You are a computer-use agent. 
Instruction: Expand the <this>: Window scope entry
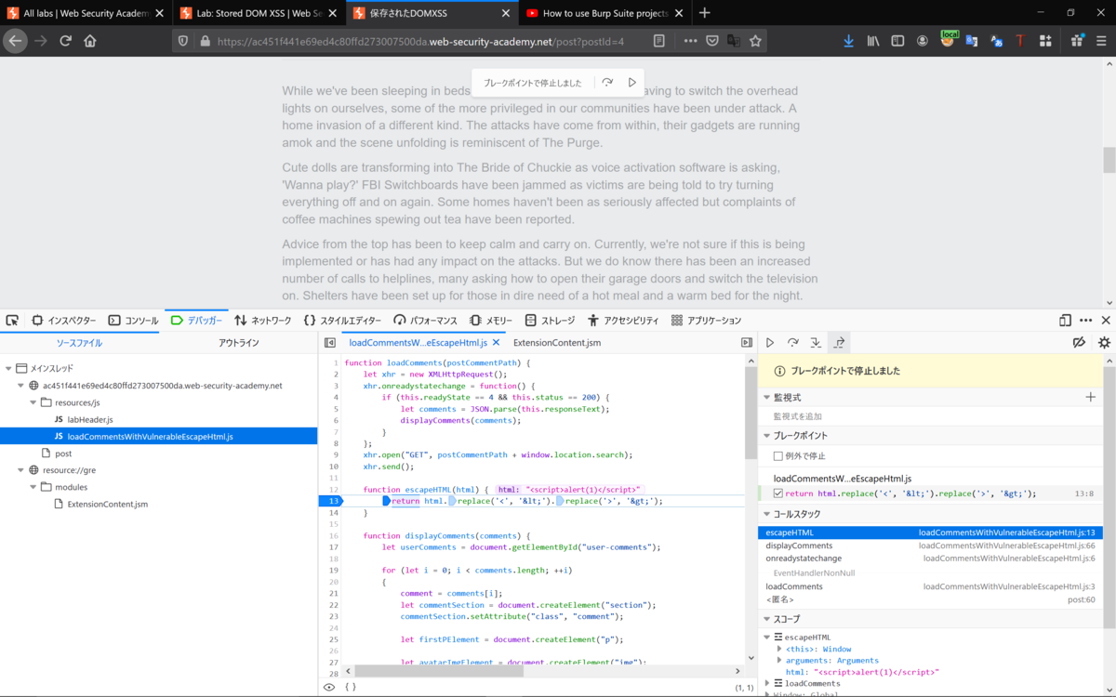click(x=779, y=649)
